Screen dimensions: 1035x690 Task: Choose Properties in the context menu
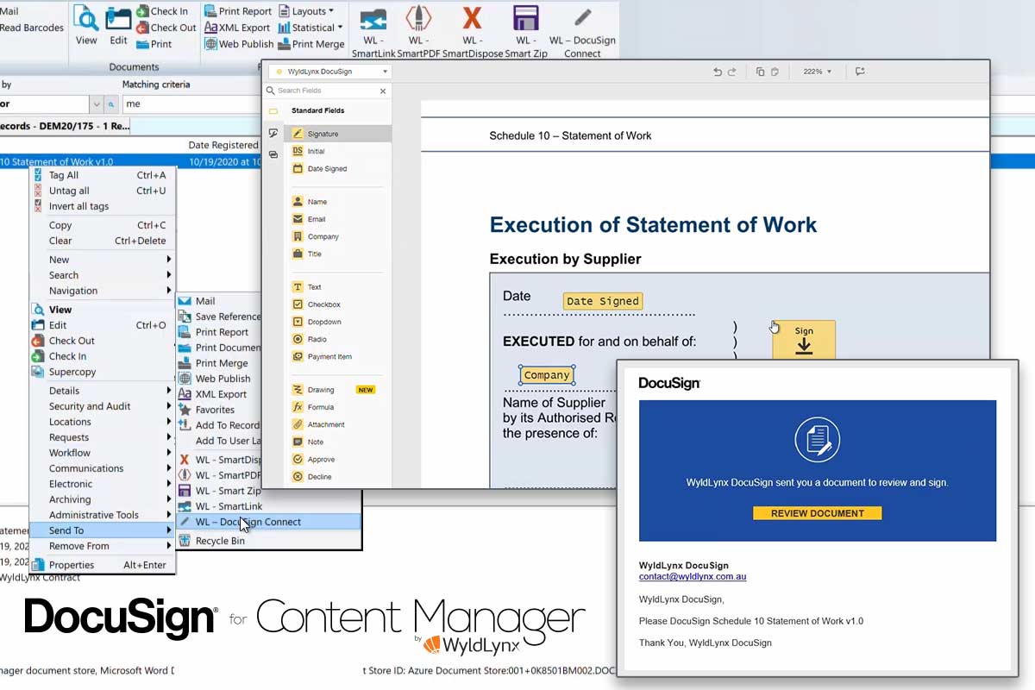103,565
